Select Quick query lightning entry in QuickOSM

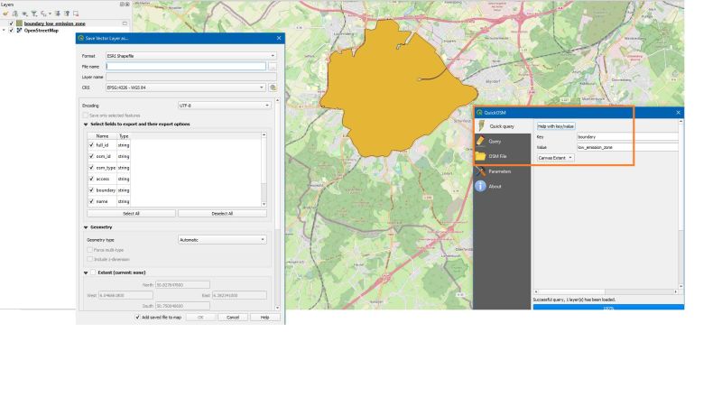(x=503, y=126)
